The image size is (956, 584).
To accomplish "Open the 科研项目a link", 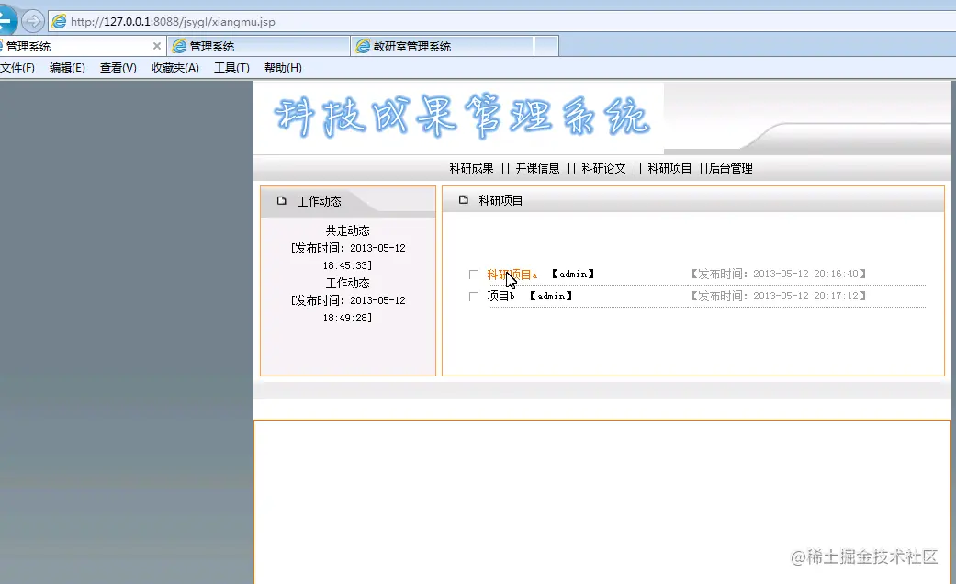I will pos(512,274).
